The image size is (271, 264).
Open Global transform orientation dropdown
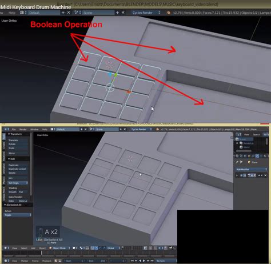tap(113, 248)
